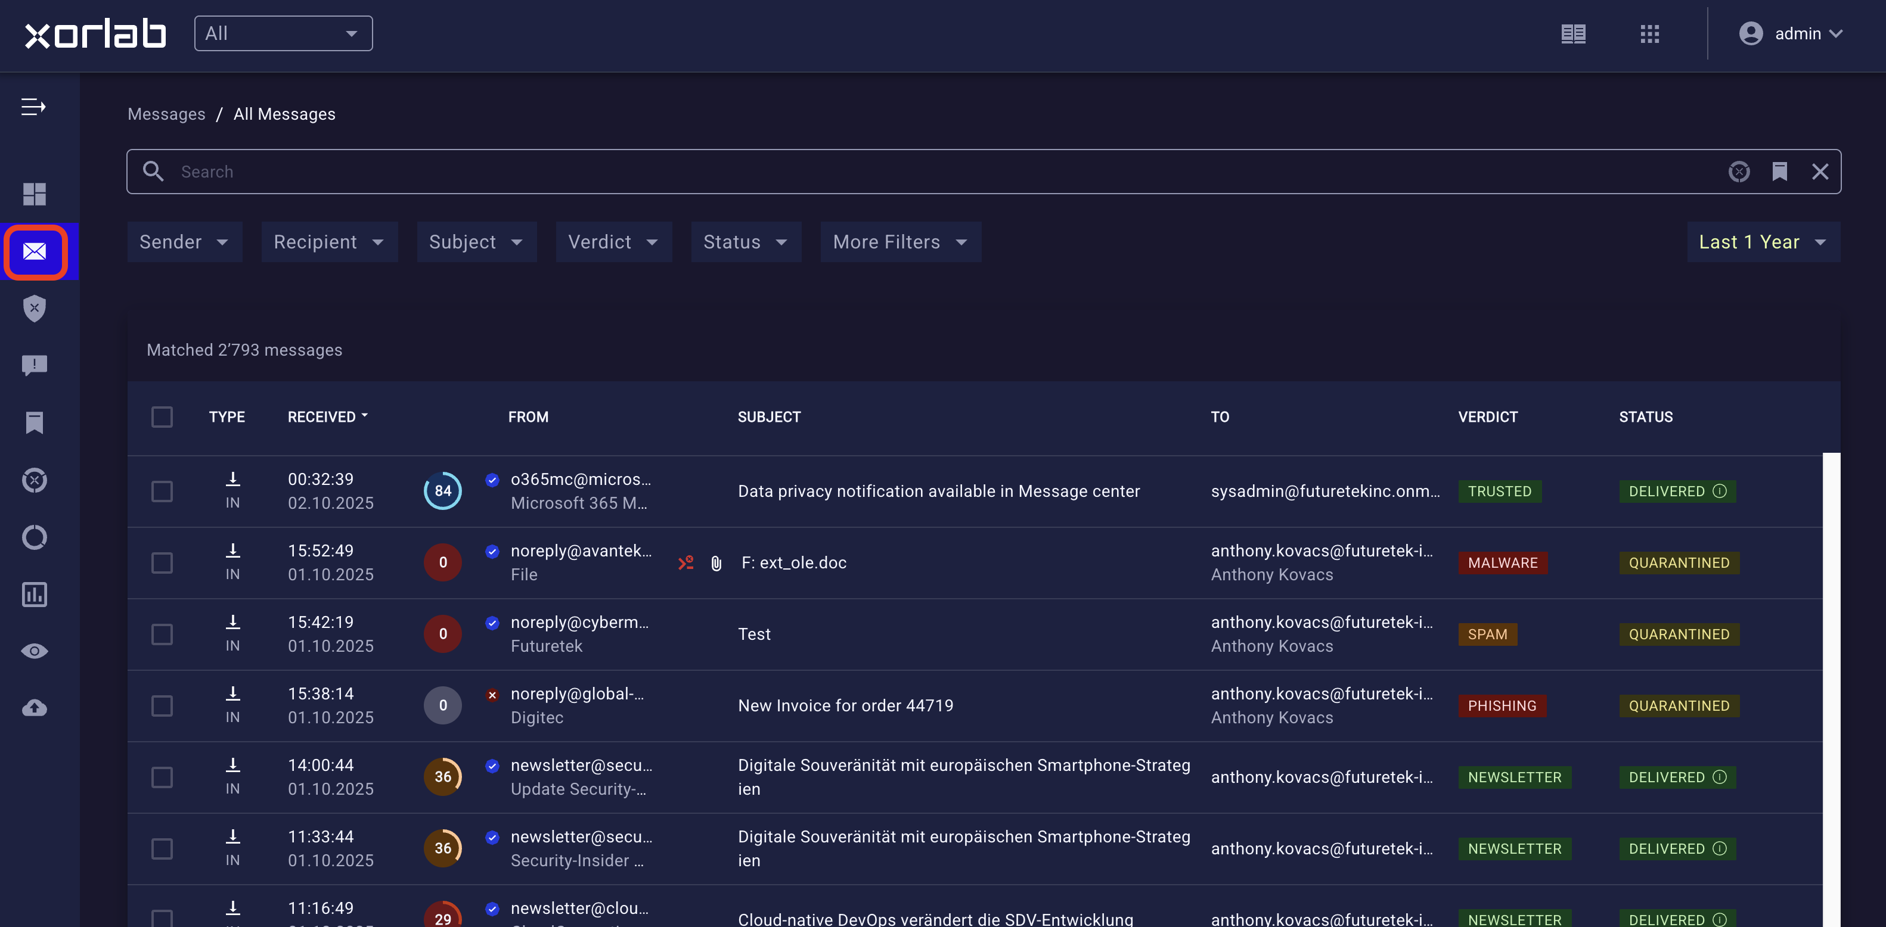Click the FROM column header
This screenshot has width=1886, height=927.
click(x=528, y=417)
